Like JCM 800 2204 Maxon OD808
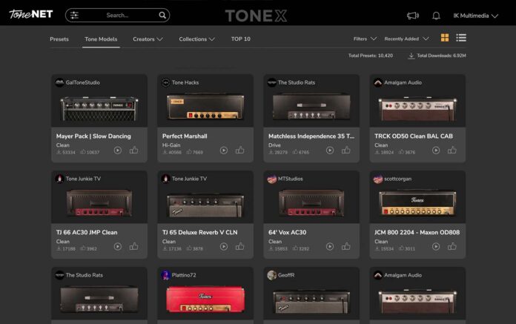Screen dimensions: 516x324 coord(452,246)
